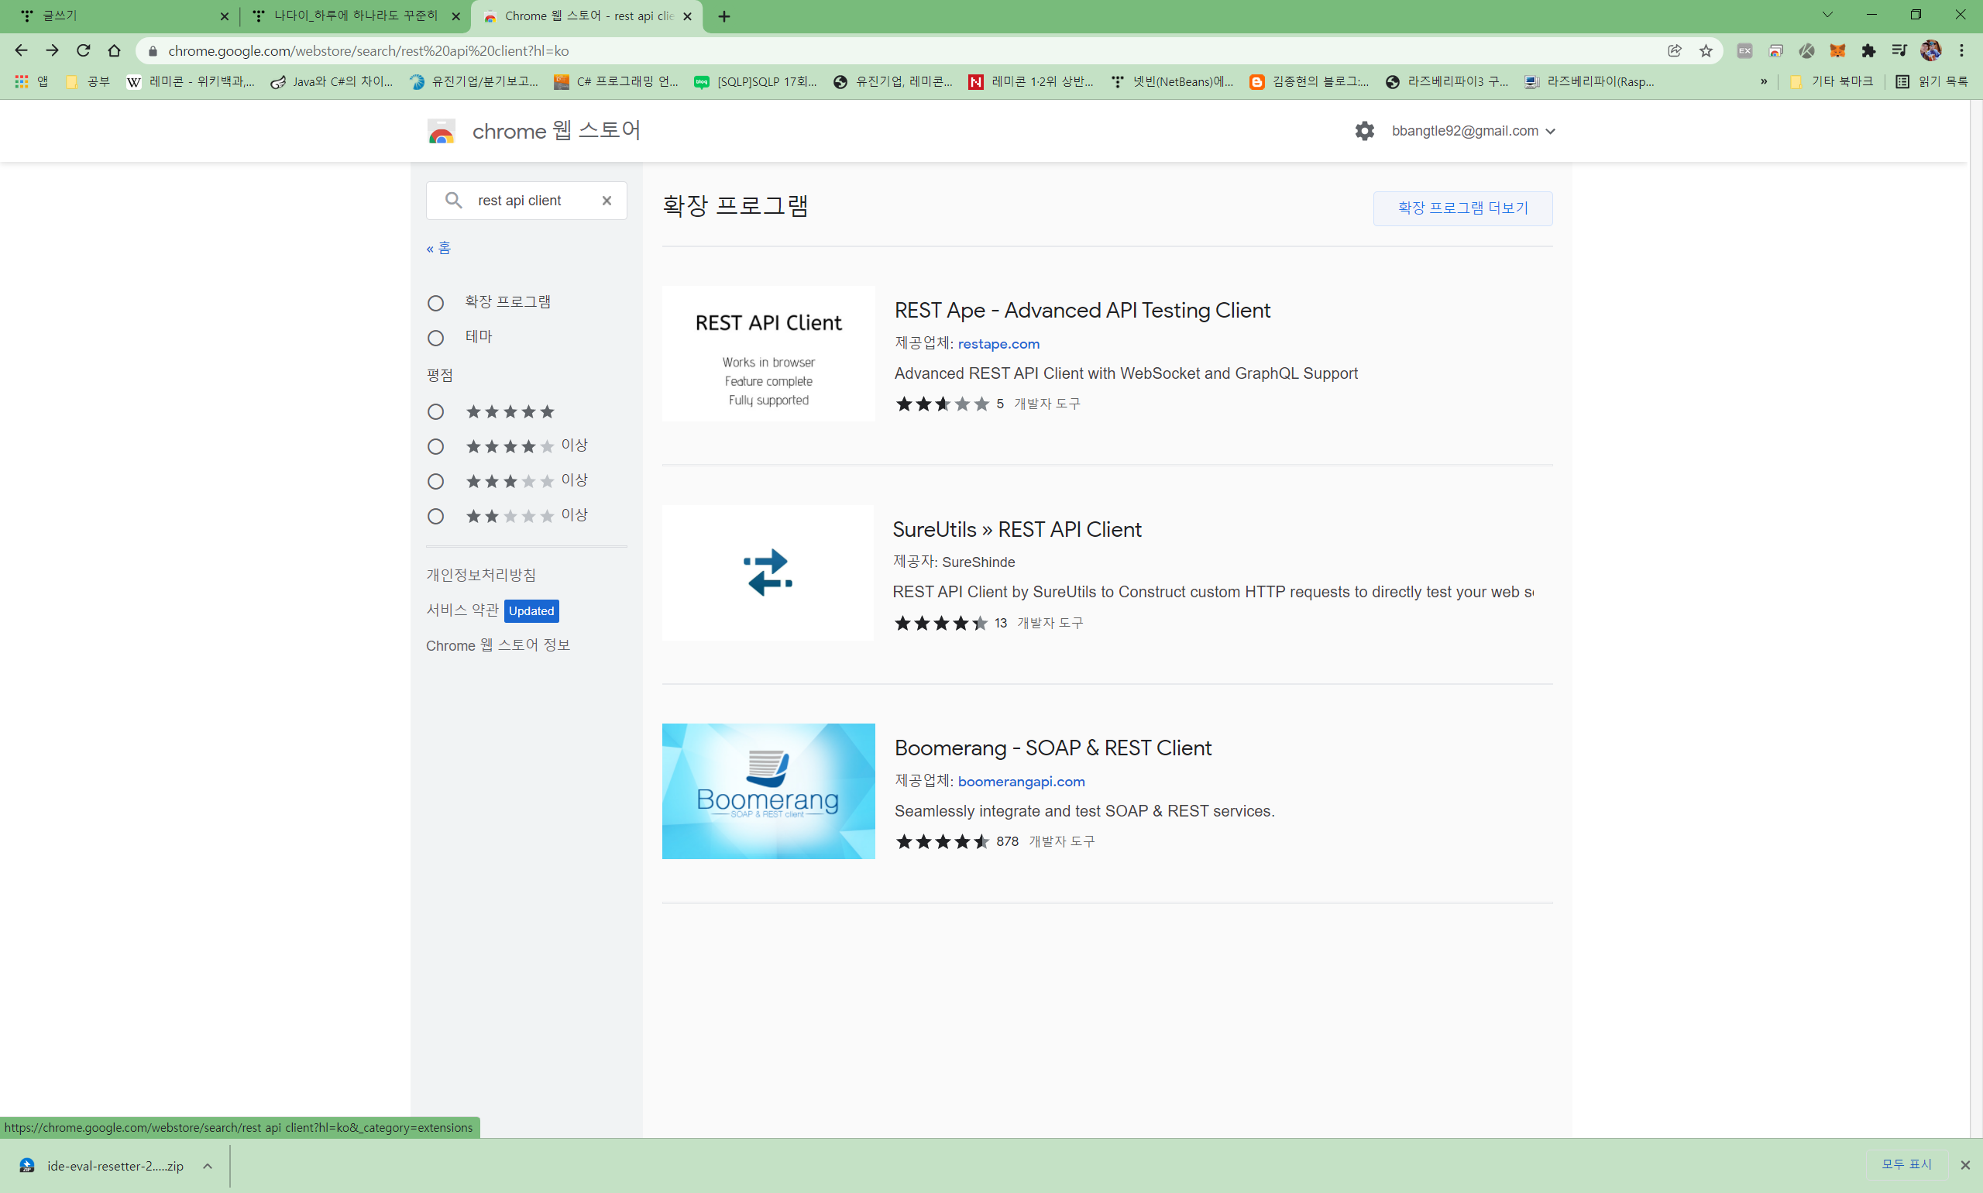Open SureUtils » REST API Client result
This screenshot has width=1983, height=1193.
(1017, 530)
